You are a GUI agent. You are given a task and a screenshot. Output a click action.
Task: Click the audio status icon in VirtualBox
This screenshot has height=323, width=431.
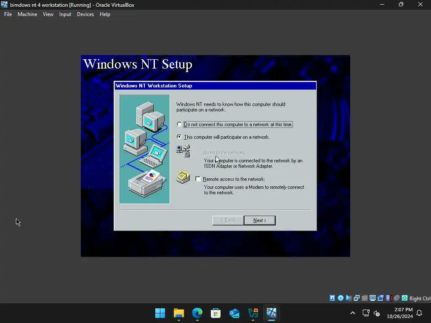click(349, 298)
